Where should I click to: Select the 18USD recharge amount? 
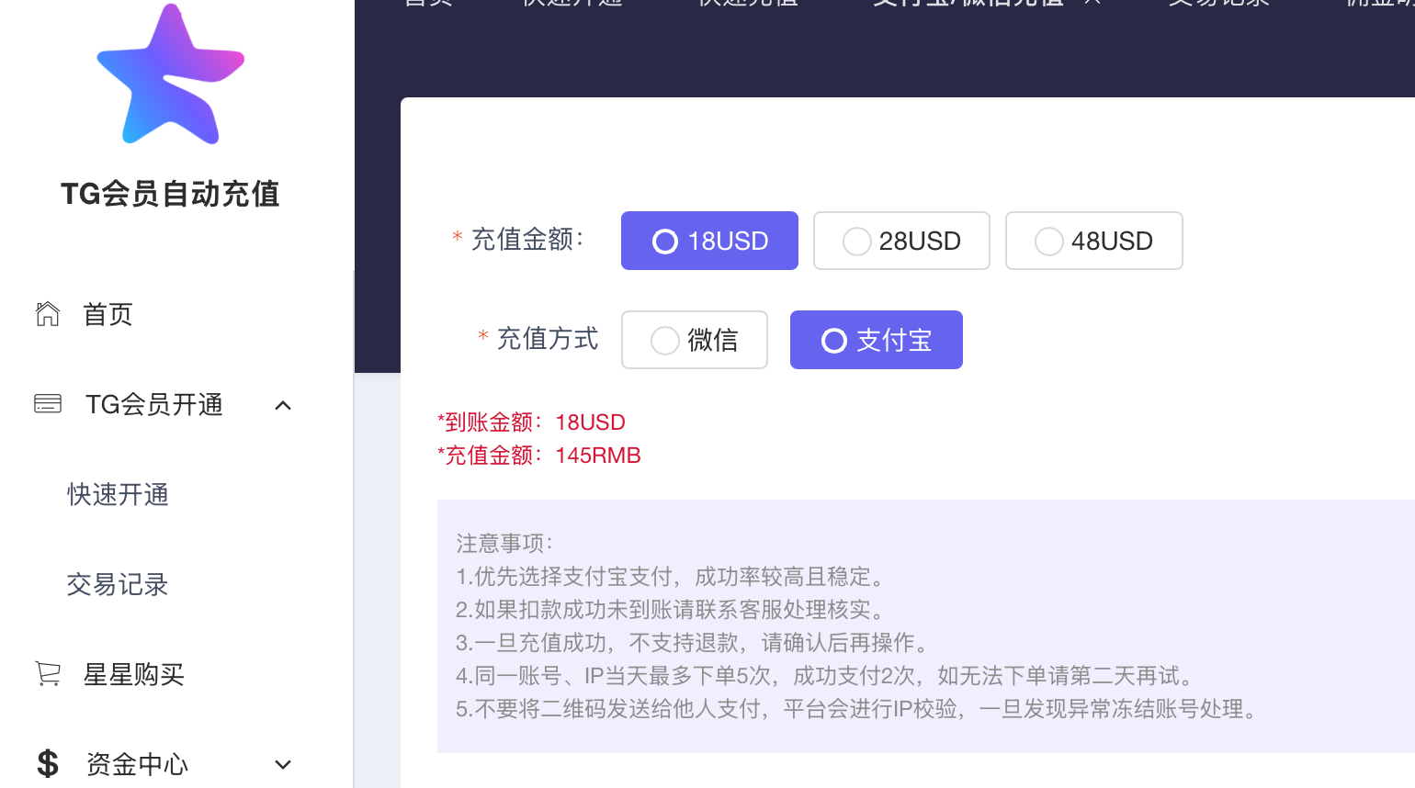click(x=709, y=241)
